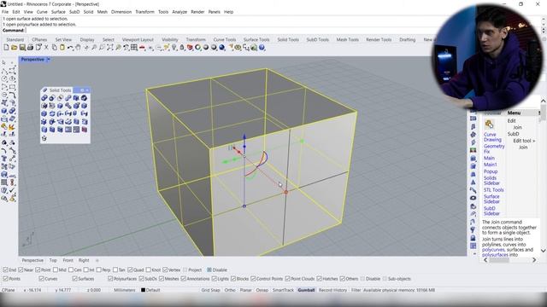Select the Pan hand tool

(78, 48)
